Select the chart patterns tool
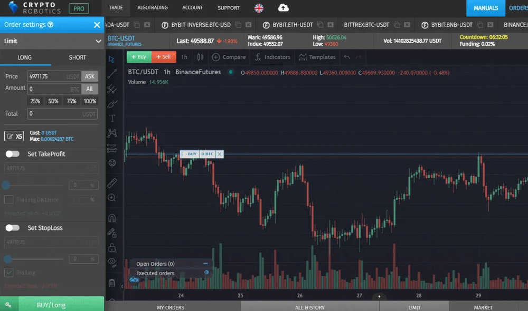The height and width of the screenshot is (311, 528). [112, 133]
